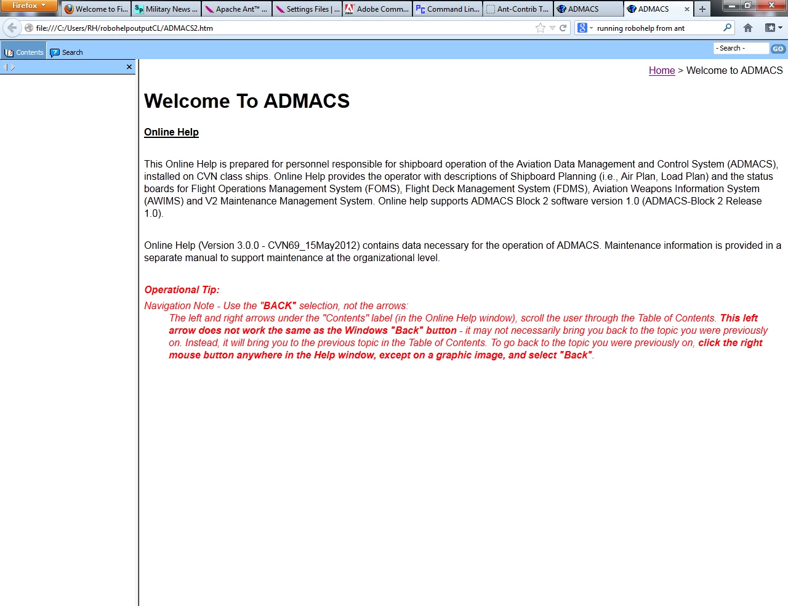The width and height of the screenshot is (788, 606).
Task: Switch to the Adobe Comm... tab
Action: click(377, 9)
